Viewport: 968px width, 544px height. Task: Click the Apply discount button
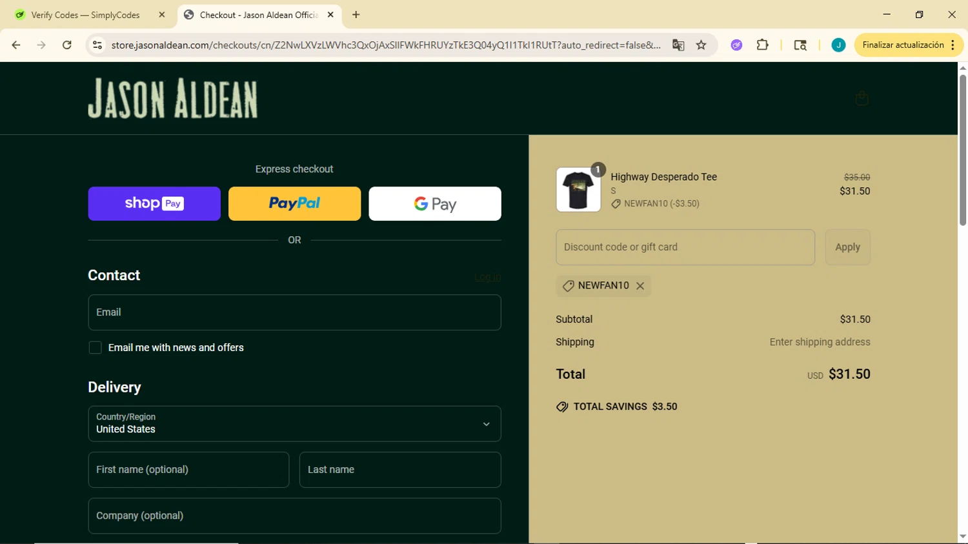(847, 247)
